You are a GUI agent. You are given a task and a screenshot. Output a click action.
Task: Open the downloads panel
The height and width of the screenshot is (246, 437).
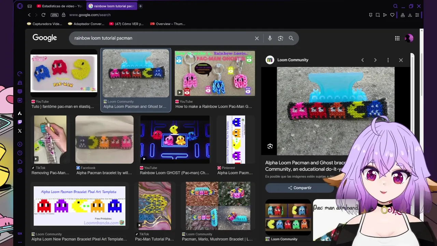[x=410, y=15]
